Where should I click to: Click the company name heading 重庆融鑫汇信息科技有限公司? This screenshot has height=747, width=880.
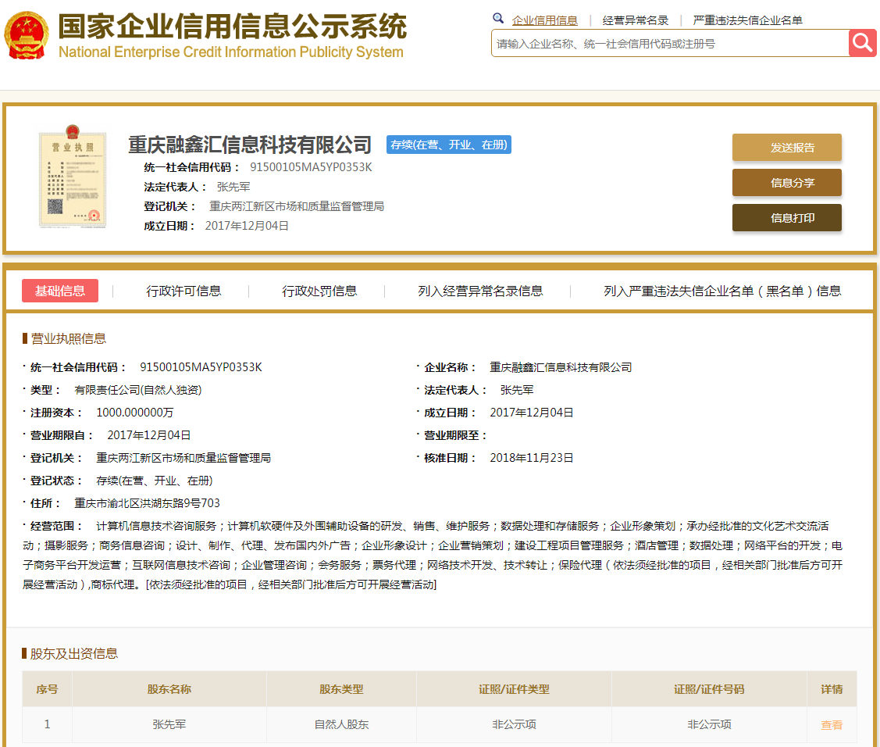(x=250, y=145)
